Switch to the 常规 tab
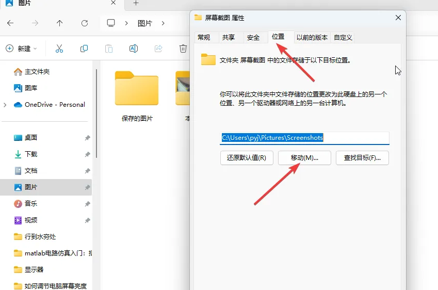The height and width of the screenshot is (290, 438). click(204, 37)
